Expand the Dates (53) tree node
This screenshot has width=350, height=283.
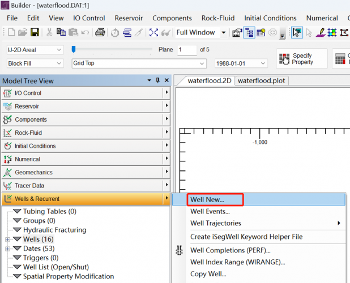click(x=8, y=248)
